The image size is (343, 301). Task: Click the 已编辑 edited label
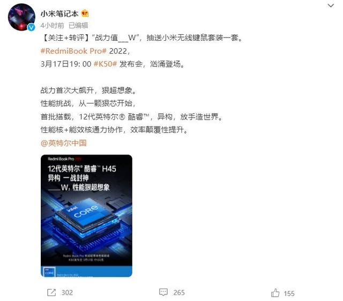(78, 26)
